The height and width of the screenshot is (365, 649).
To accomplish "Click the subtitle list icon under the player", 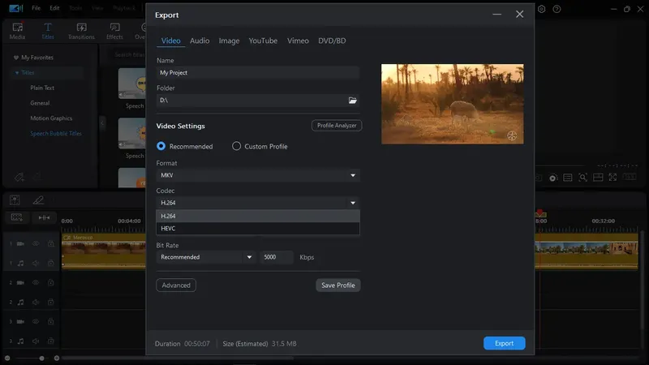I will [568, 178].
